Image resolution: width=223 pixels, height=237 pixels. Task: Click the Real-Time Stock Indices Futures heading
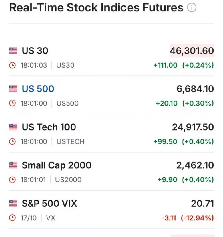96,8
